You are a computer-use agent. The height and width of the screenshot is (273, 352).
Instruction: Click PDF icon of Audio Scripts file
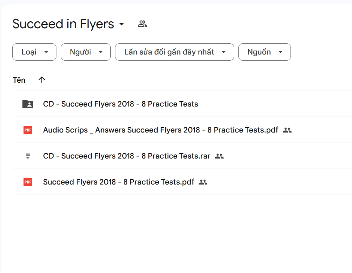[x=28, y=130]
